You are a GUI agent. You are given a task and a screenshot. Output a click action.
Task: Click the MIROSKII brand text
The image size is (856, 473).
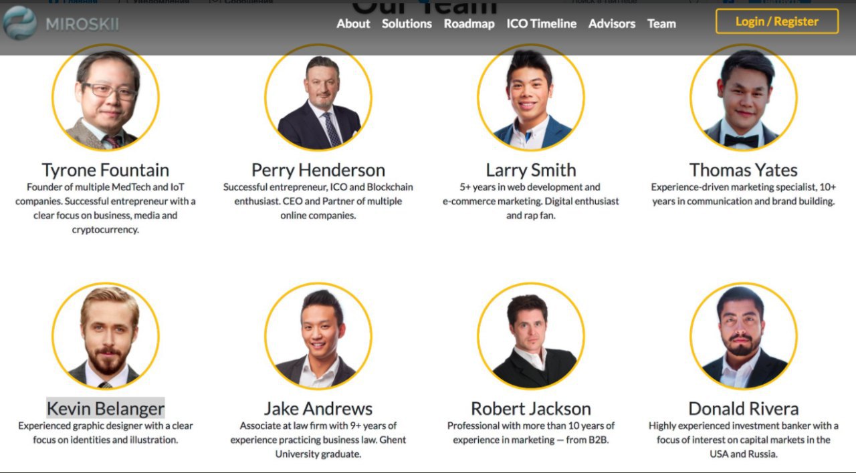(82, 24)
